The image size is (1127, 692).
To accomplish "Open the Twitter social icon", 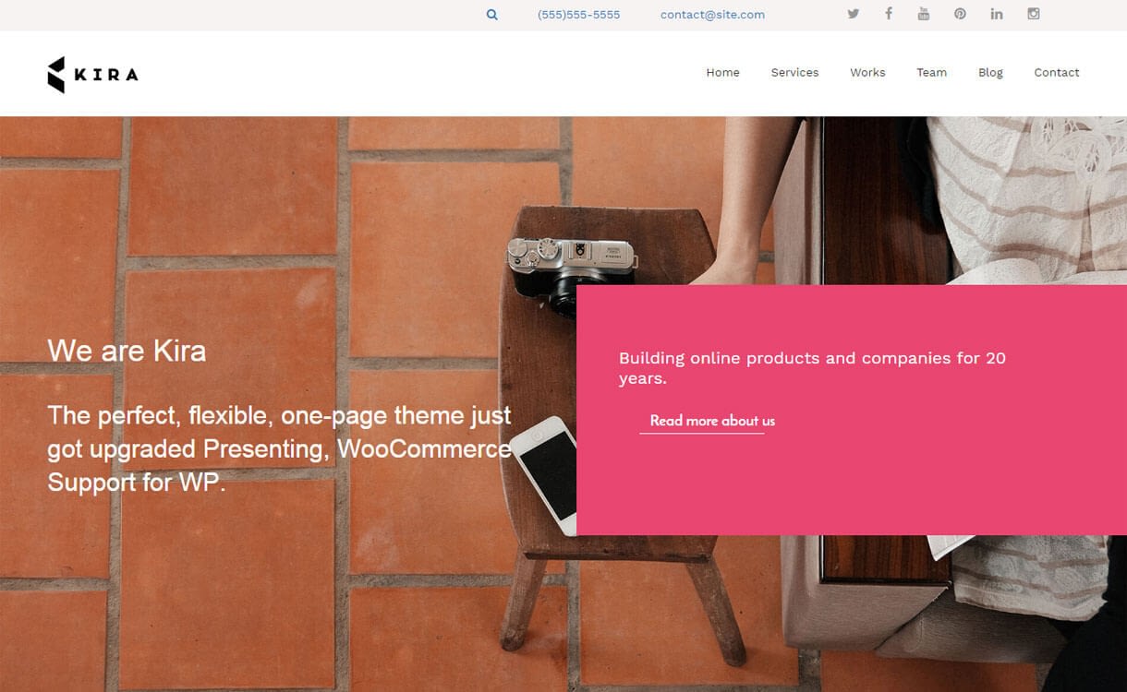I will 854,14.
